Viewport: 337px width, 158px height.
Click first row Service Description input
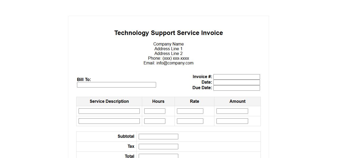(x=109, y=111)
